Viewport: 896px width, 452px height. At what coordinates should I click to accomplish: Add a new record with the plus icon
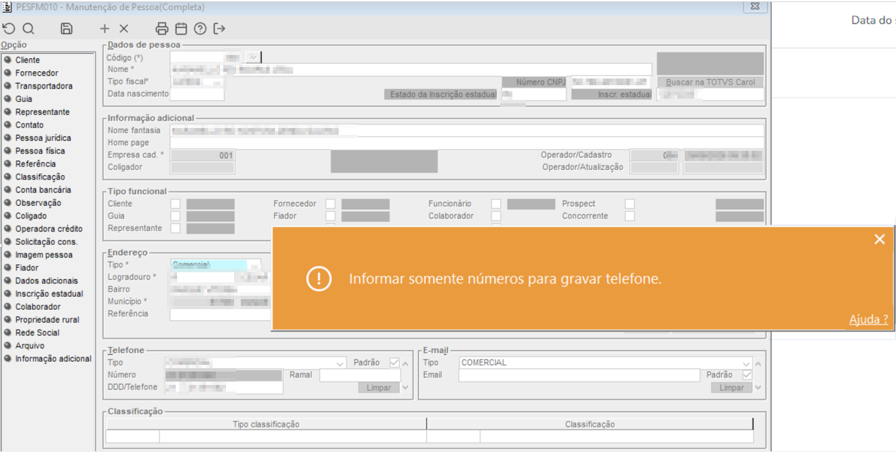pyautogui.click(x=105, y=29)
